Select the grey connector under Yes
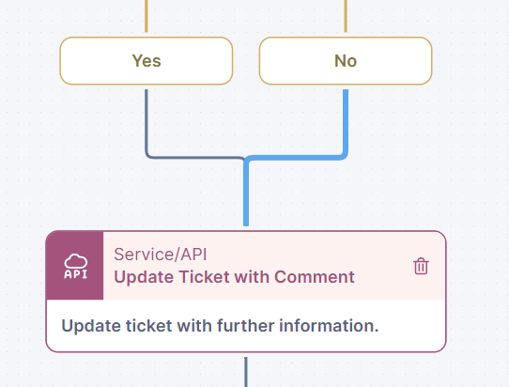Viewport: 509px width, 387px height. (x=147, y=122)
